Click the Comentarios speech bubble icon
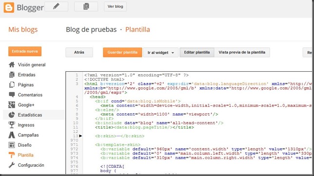 point(12,95)
